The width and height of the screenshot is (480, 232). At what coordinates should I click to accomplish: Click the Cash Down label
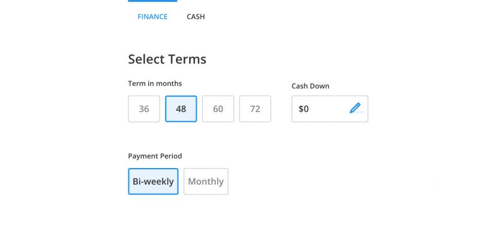pos(310,86)
